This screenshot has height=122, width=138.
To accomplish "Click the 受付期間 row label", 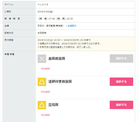I will 9,40.
